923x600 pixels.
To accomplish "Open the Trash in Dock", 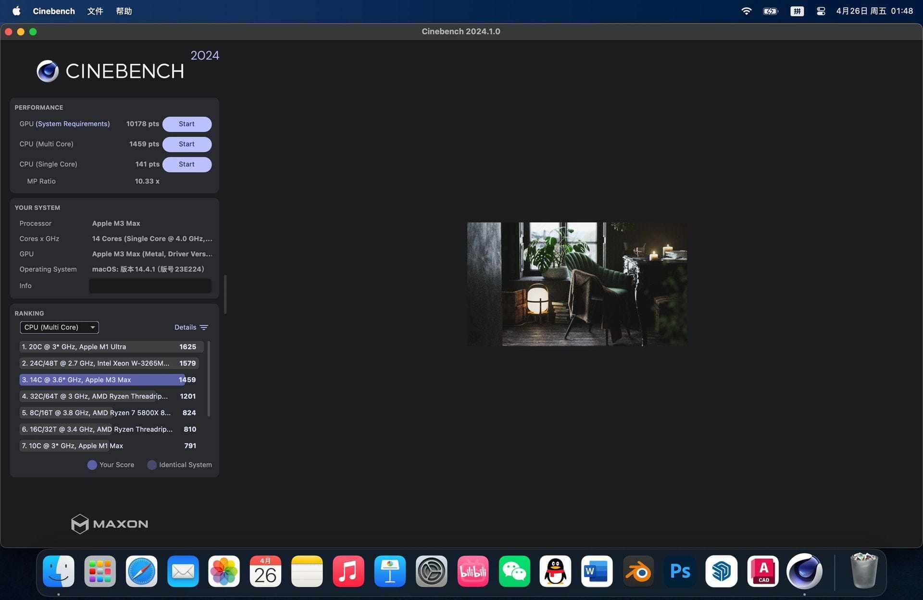I will pos(864,571).
